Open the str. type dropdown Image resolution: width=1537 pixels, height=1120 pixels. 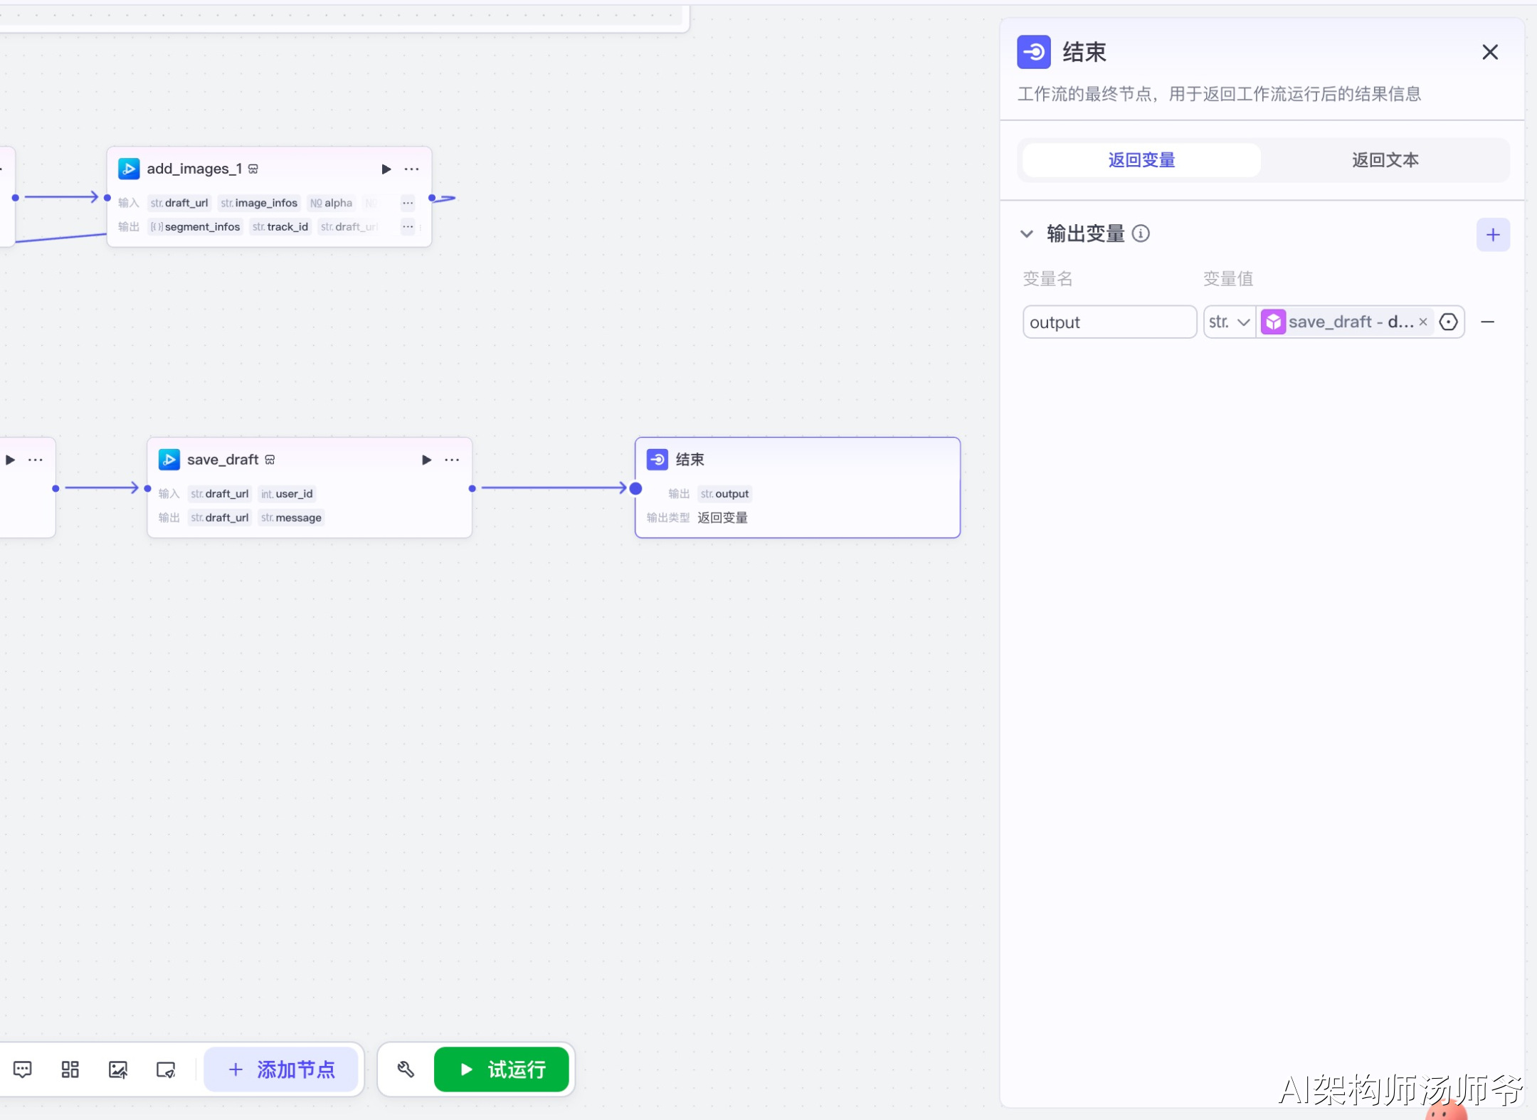(x=1229, y=322)
